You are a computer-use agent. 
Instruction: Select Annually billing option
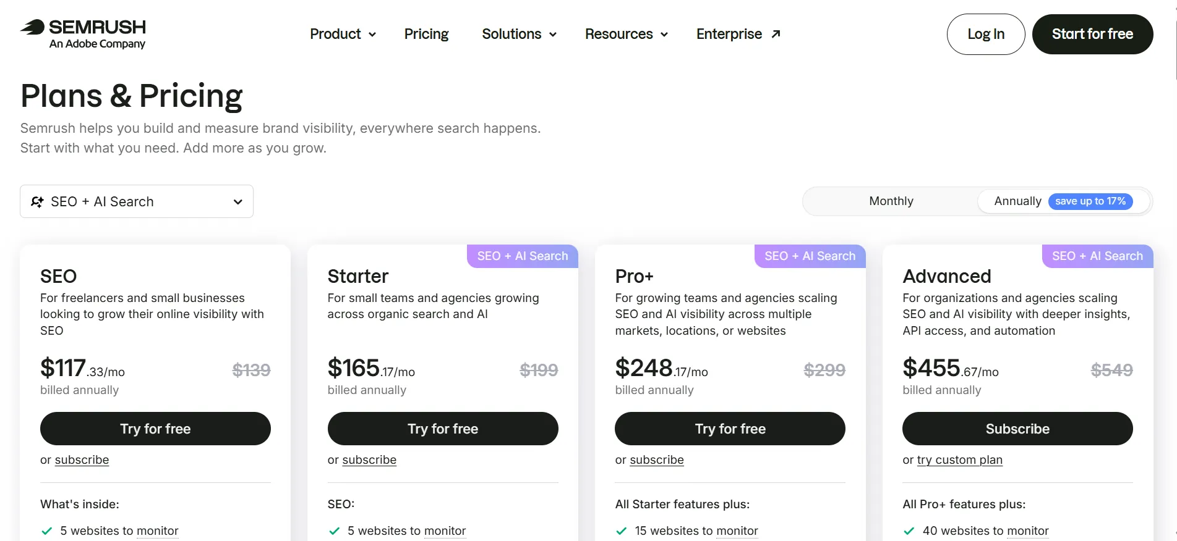[1017, 201]
